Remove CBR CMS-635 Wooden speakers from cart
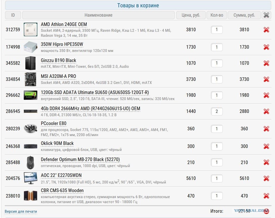 point(266,196)
